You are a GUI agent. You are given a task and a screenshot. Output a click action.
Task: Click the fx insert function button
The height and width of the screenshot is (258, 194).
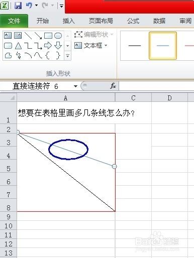[113, 86]
